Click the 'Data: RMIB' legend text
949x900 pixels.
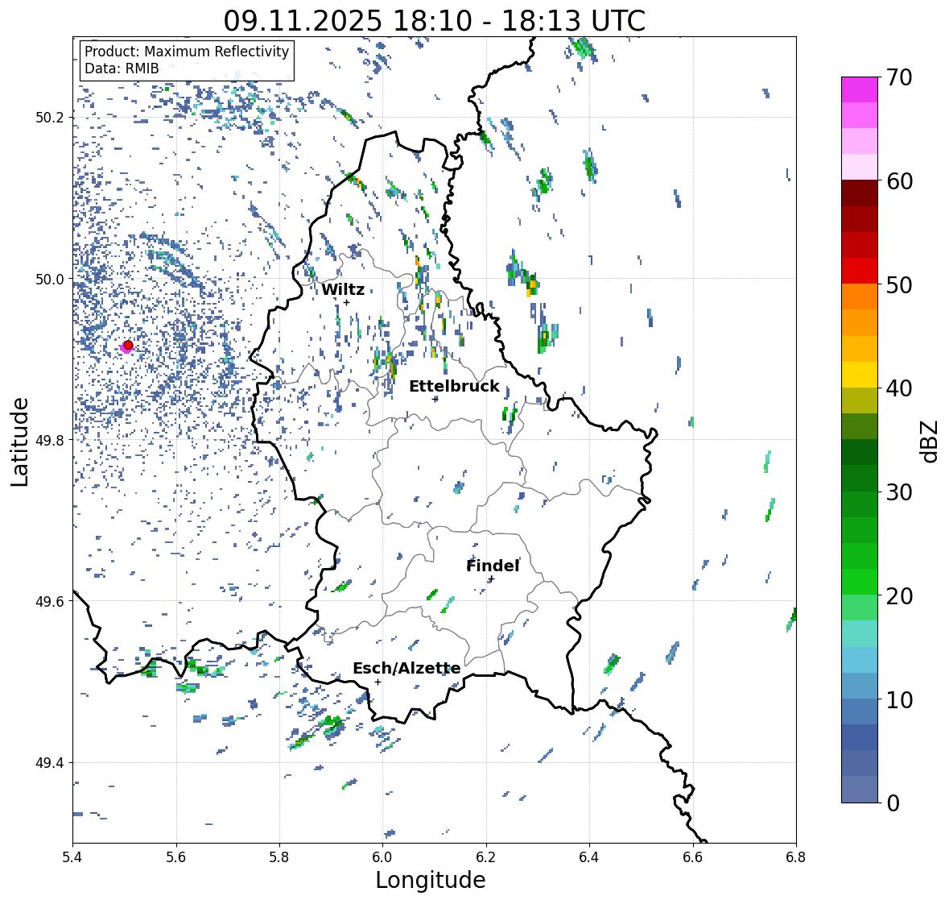point(122,68)
